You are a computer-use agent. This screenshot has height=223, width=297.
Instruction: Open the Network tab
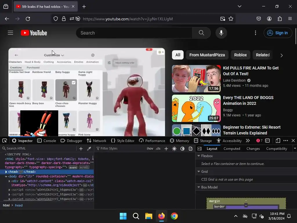pyautogui.click(x=96, y=141)
